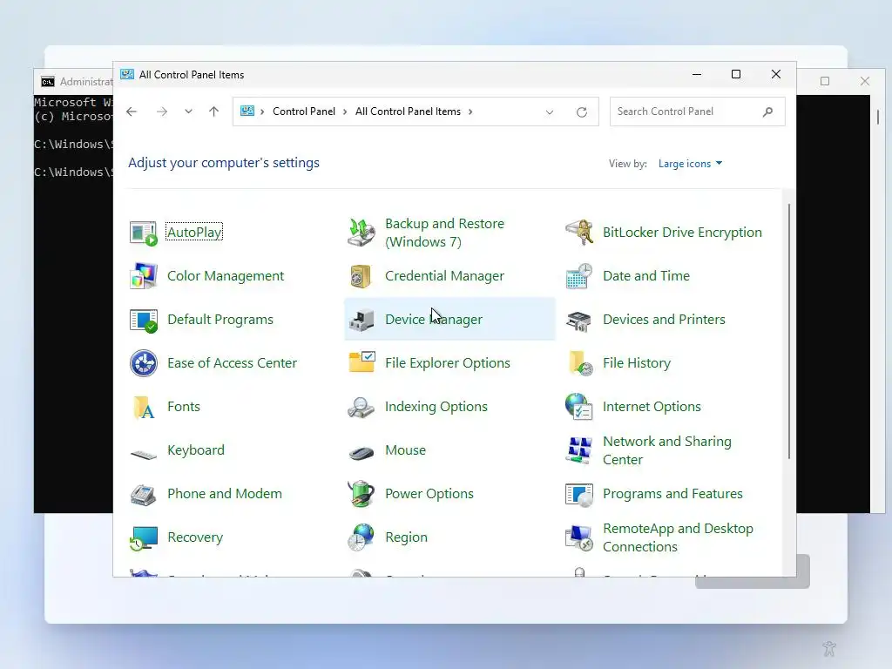Open Phone and Modem icon
Screen dimensions: 892x669
[x=144, y=494]
